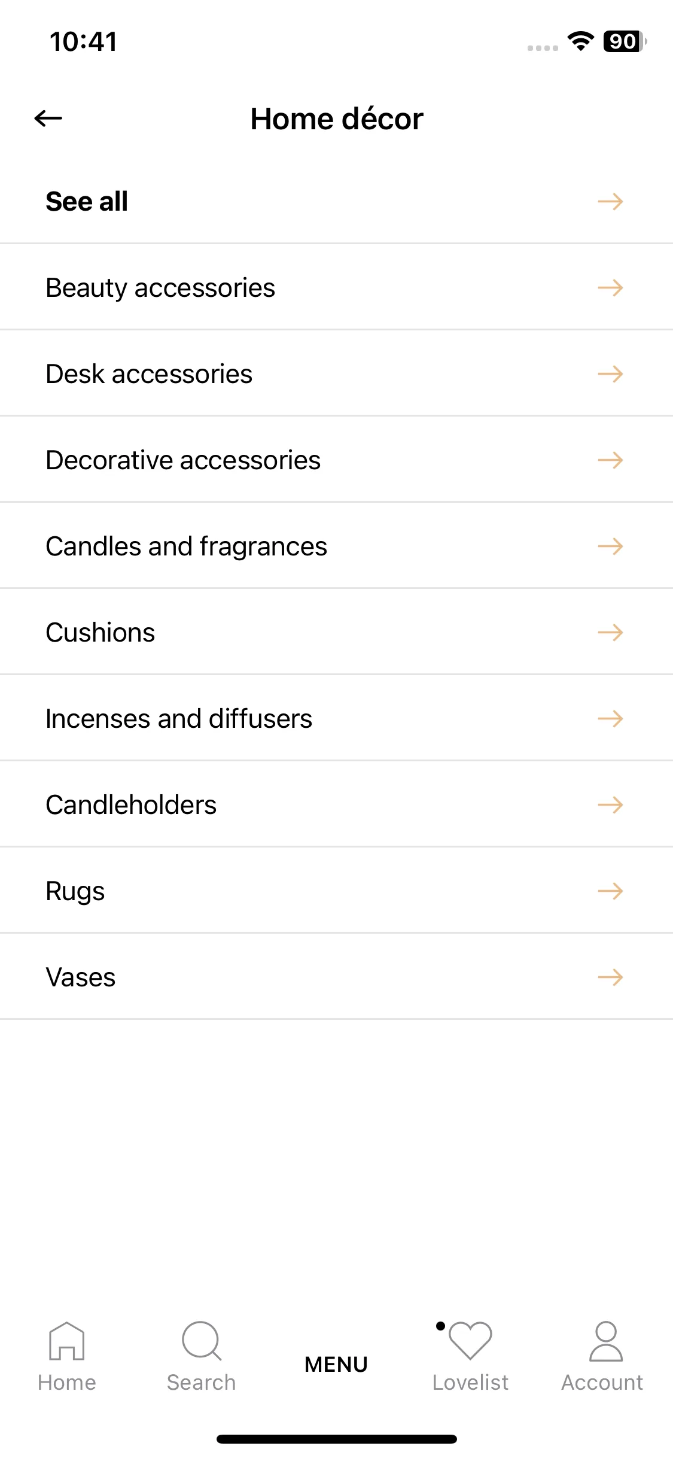Open the Account profile icon
The image size is (673, 1458).
point(606,1341)
